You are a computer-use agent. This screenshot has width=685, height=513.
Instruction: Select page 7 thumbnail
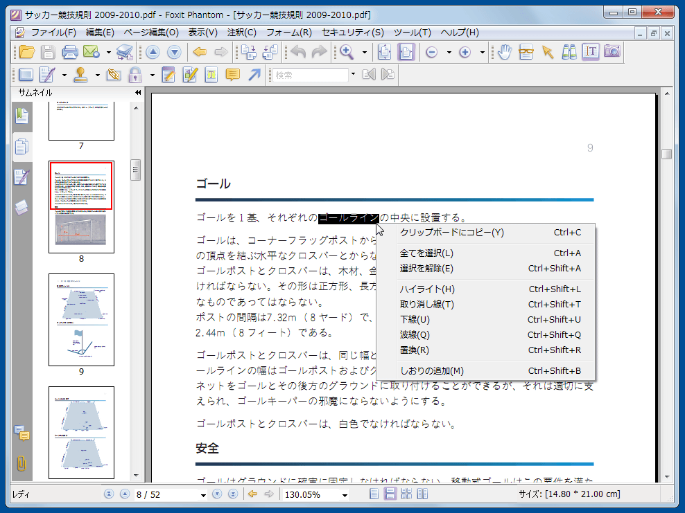[81, 121]
